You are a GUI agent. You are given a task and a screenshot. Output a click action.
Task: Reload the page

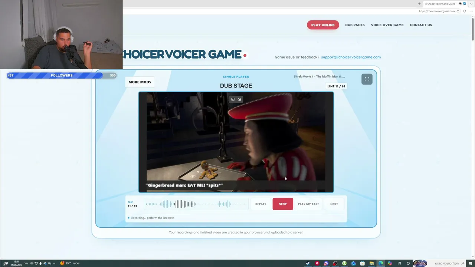(464, 11)
